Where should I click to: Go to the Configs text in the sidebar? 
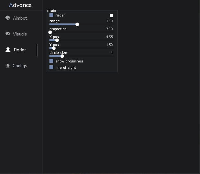click(20, 66)
